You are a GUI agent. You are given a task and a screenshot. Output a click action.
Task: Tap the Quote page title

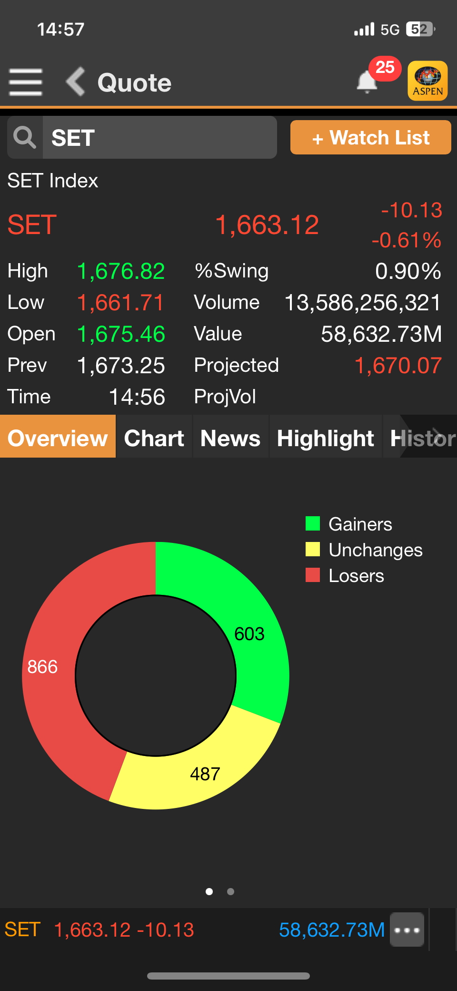tap(134, 82)
